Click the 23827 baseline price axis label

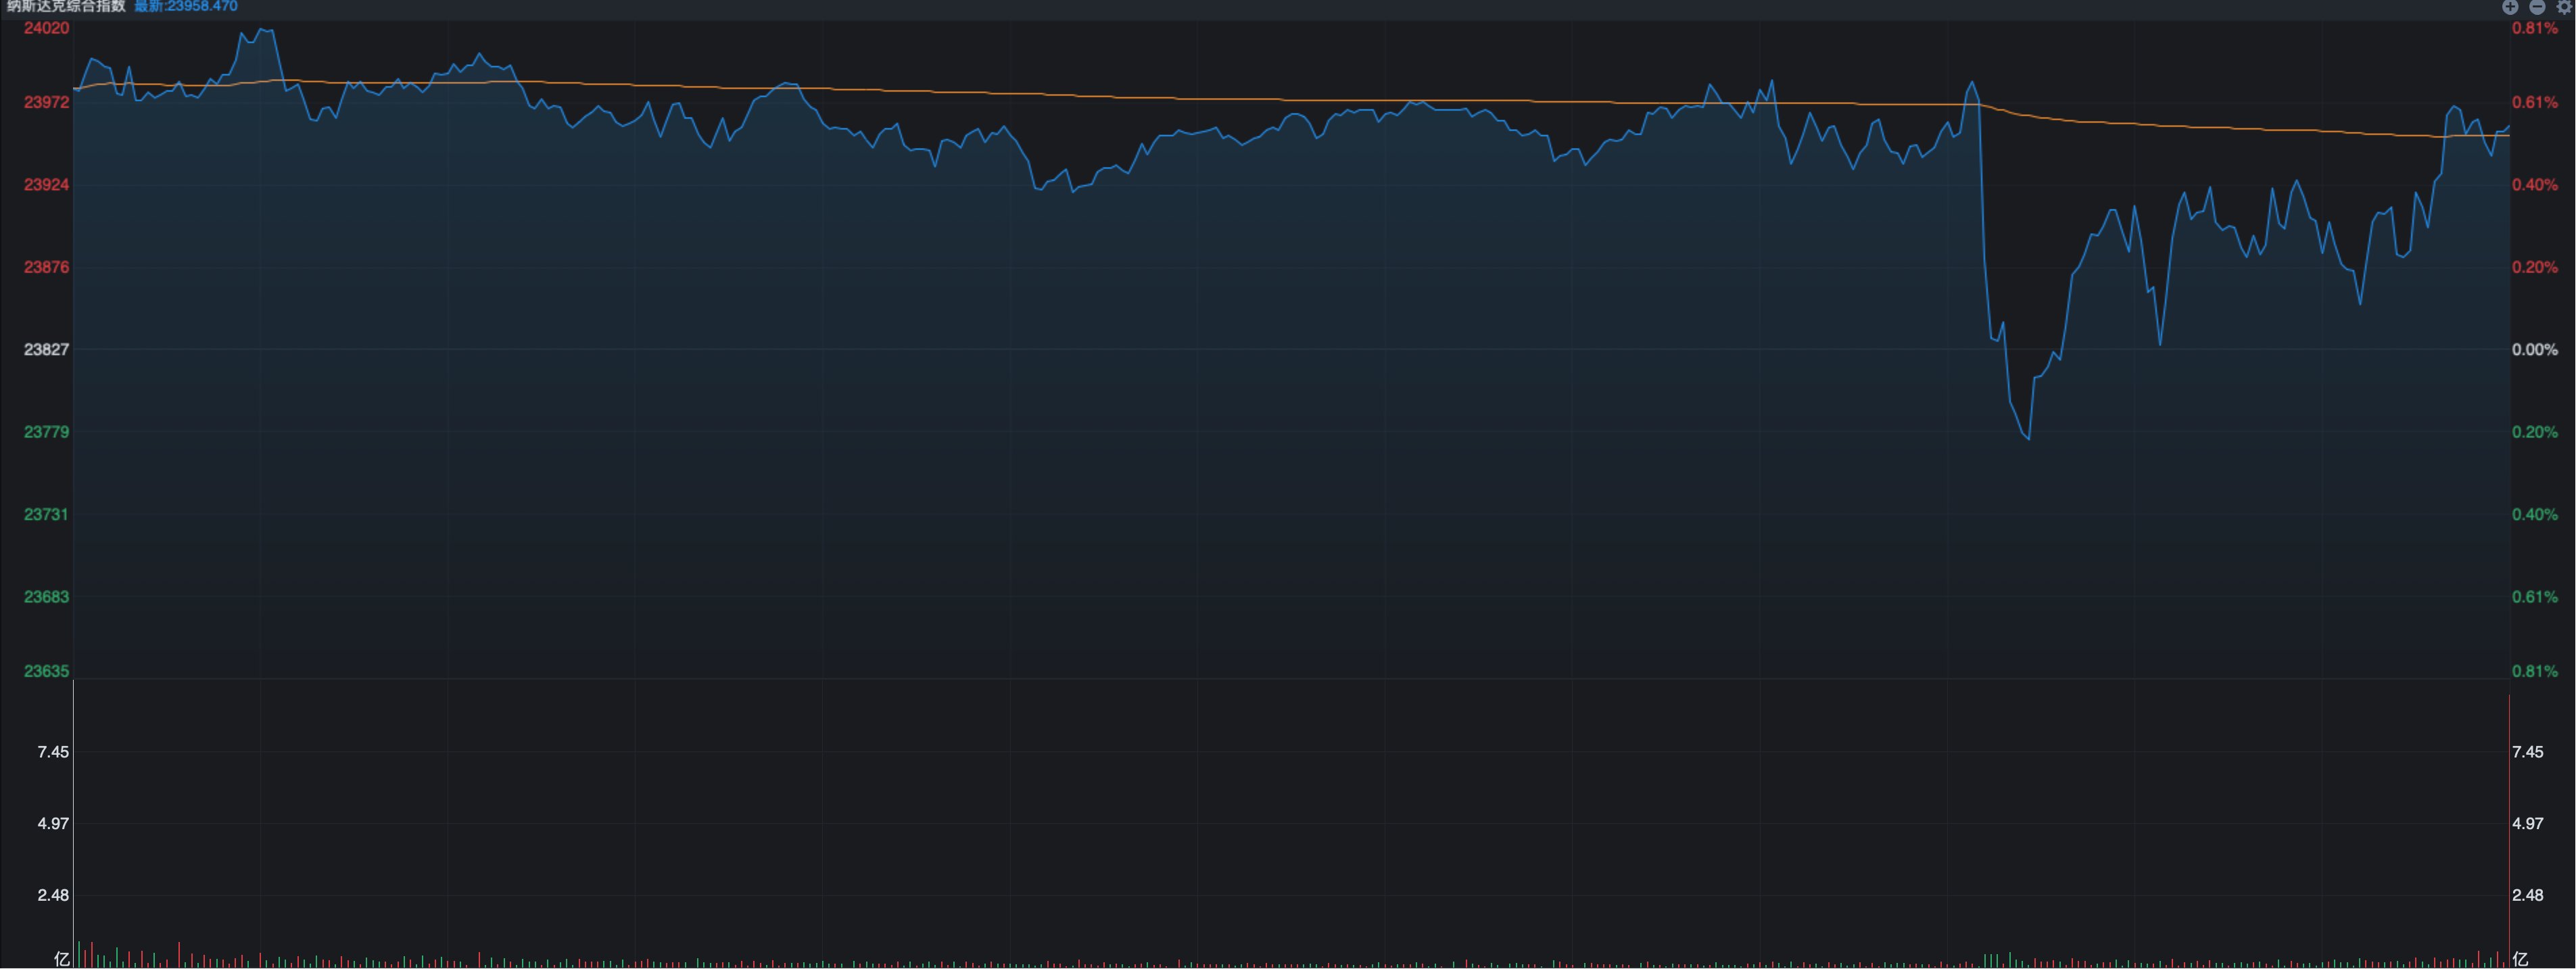coord(47,349)
